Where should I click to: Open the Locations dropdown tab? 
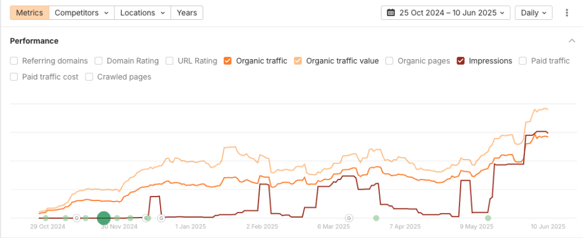142,12
